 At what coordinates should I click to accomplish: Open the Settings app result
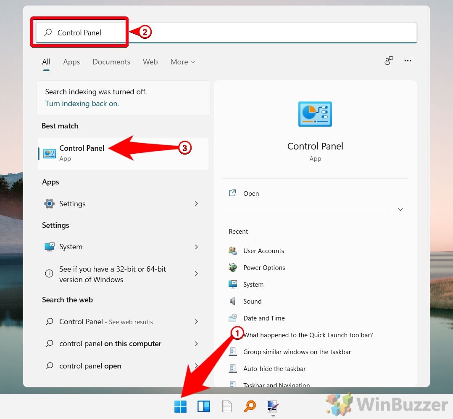click(x=123, y=204)
